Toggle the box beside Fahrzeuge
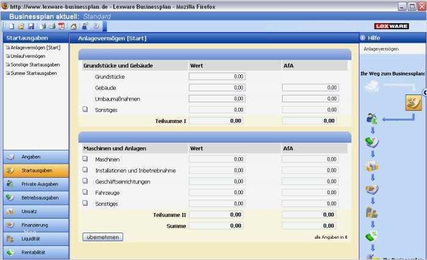427x260 pixels. (85, 192)
